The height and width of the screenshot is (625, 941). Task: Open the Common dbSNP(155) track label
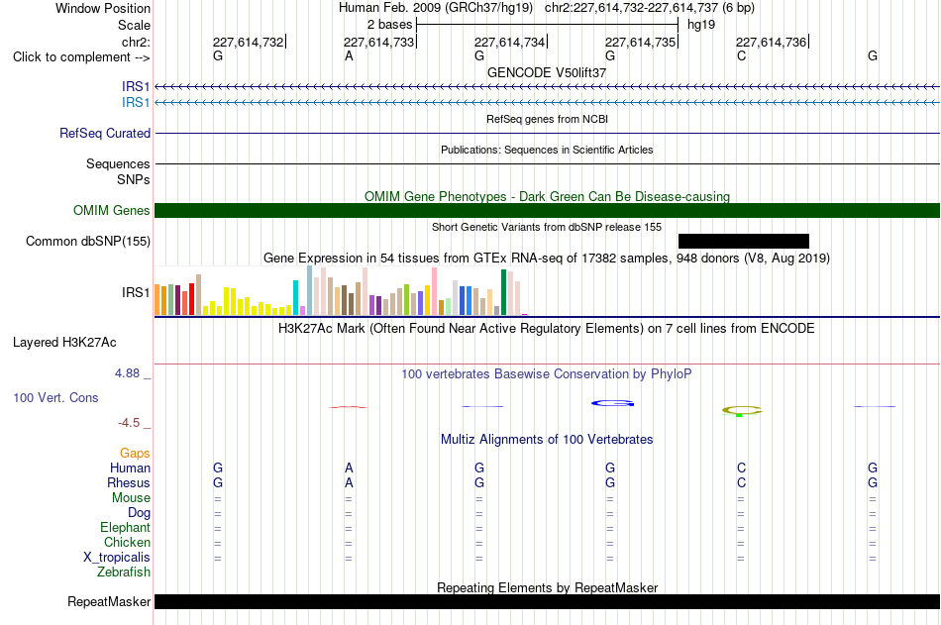[x=88, y=242]
